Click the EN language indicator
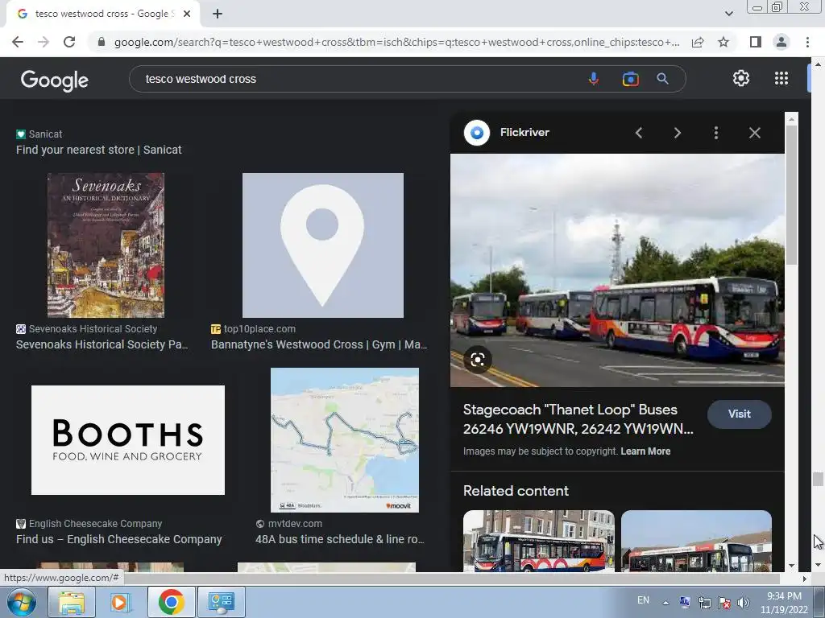 point(643,600)
